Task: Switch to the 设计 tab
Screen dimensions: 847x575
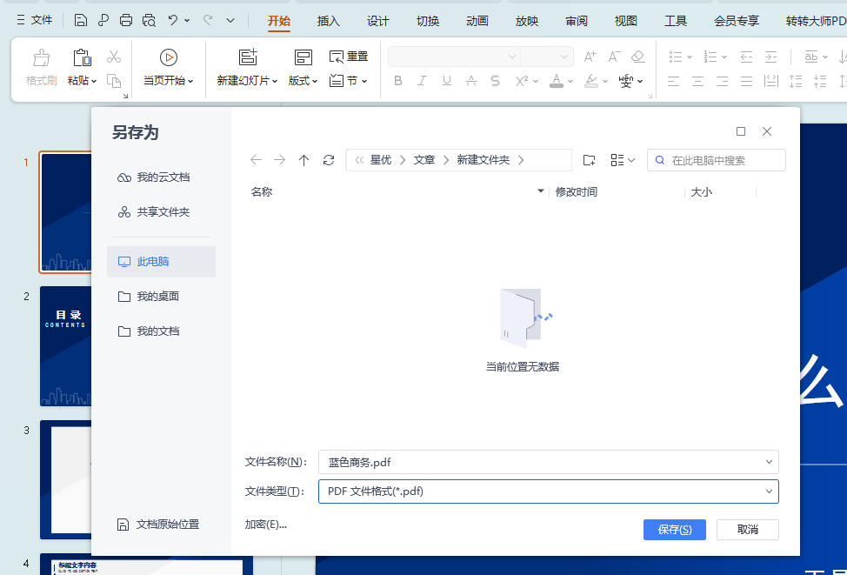Action: [378, 21]
